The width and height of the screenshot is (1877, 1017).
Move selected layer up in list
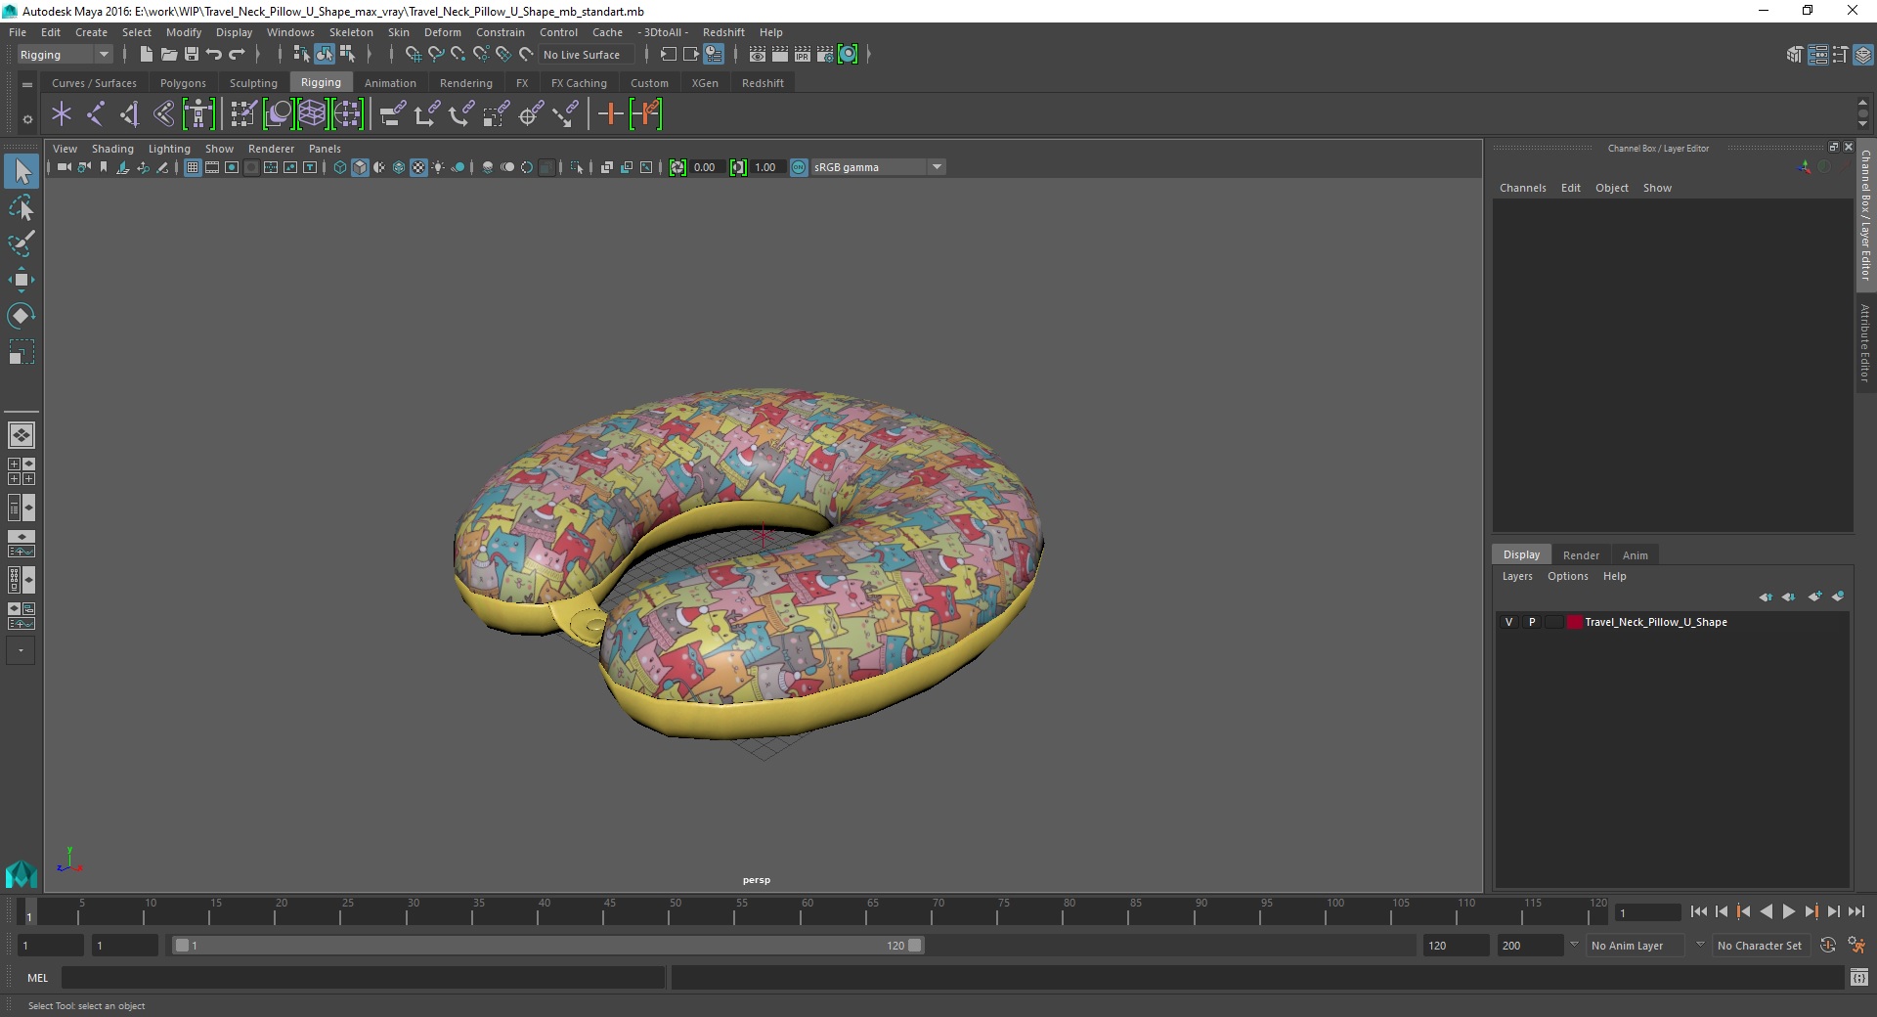[1766, 597]
